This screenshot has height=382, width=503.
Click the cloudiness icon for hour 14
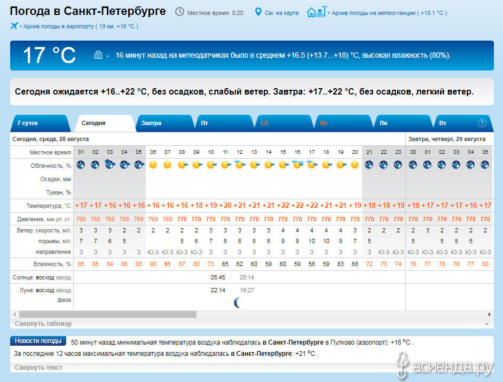pyautogui.click(x=269, y=165)
